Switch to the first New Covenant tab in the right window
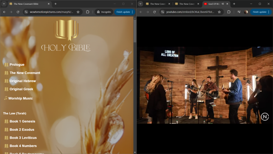273x154 pixels. coord(157,4)
